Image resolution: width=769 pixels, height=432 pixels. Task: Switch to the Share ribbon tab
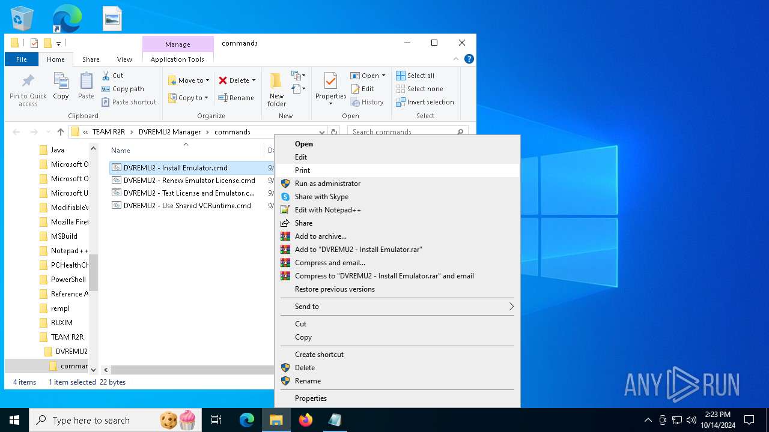(91, 59)
